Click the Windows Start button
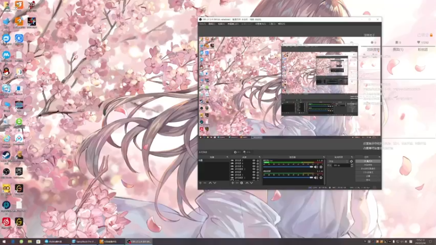This screenshot has height=245, width=436. pyautogui.click(x=4, y=242)
